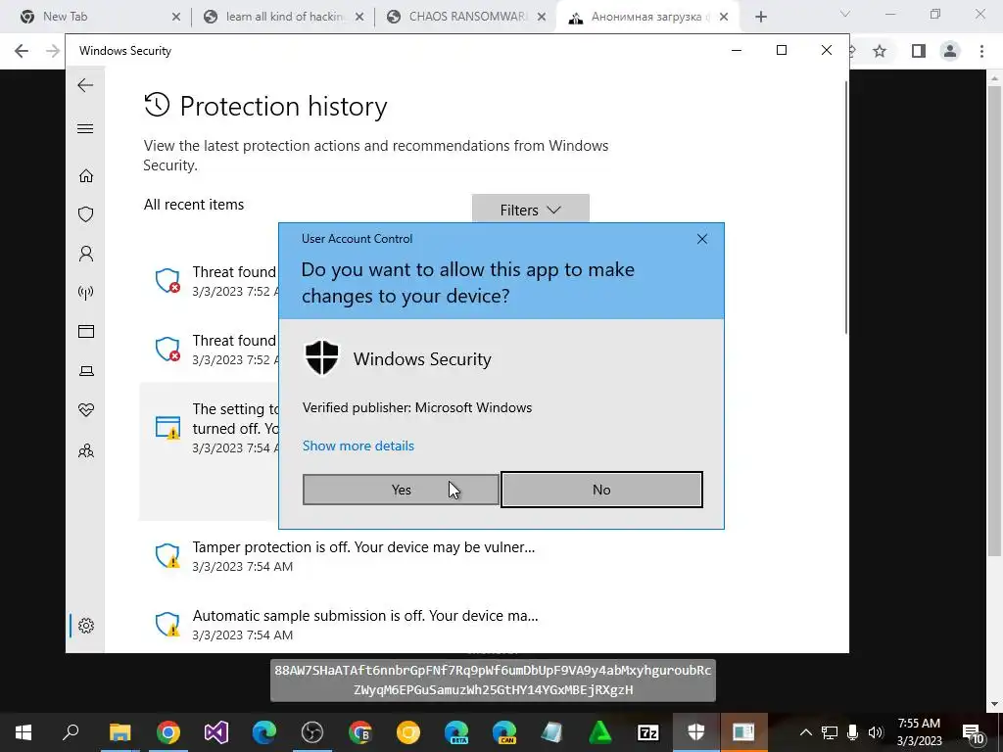Close the New Tab browser tab

coord(176,17)
